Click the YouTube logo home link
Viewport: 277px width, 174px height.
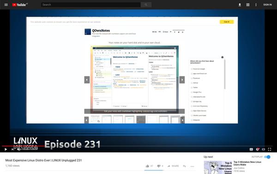[20, 5]
